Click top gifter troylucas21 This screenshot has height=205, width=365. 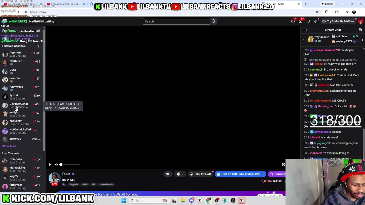(322, 37)
